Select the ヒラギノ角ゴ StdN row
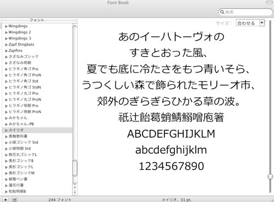274x202 pixels. click(37, 87)
